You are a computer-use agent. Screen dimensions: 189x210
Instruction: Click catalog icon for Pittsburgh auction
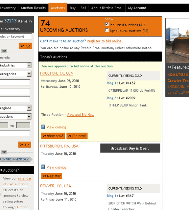pos(43,167)
